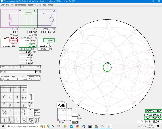Open File Explorer from taskbar
162x129 pixels.
coord(65,126)
